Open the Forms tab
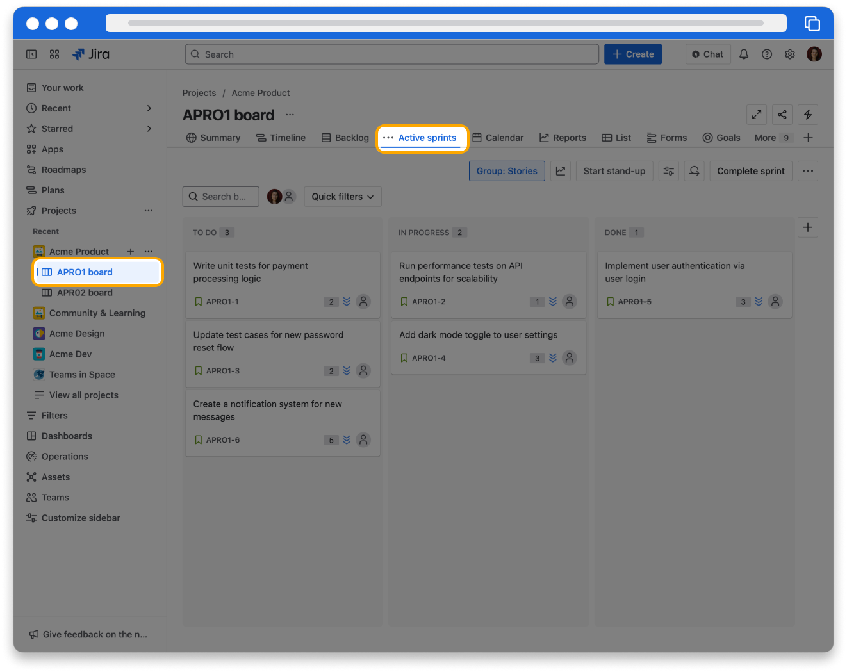This screenshot has height=672, width=847. coord(666,138)
